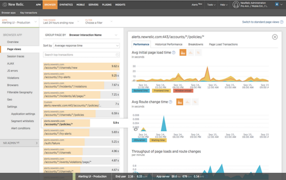Viewport: 286px width, 180px height.
Task: Open Synthetics in the top navigation
Action: click(x=66, y=5)
